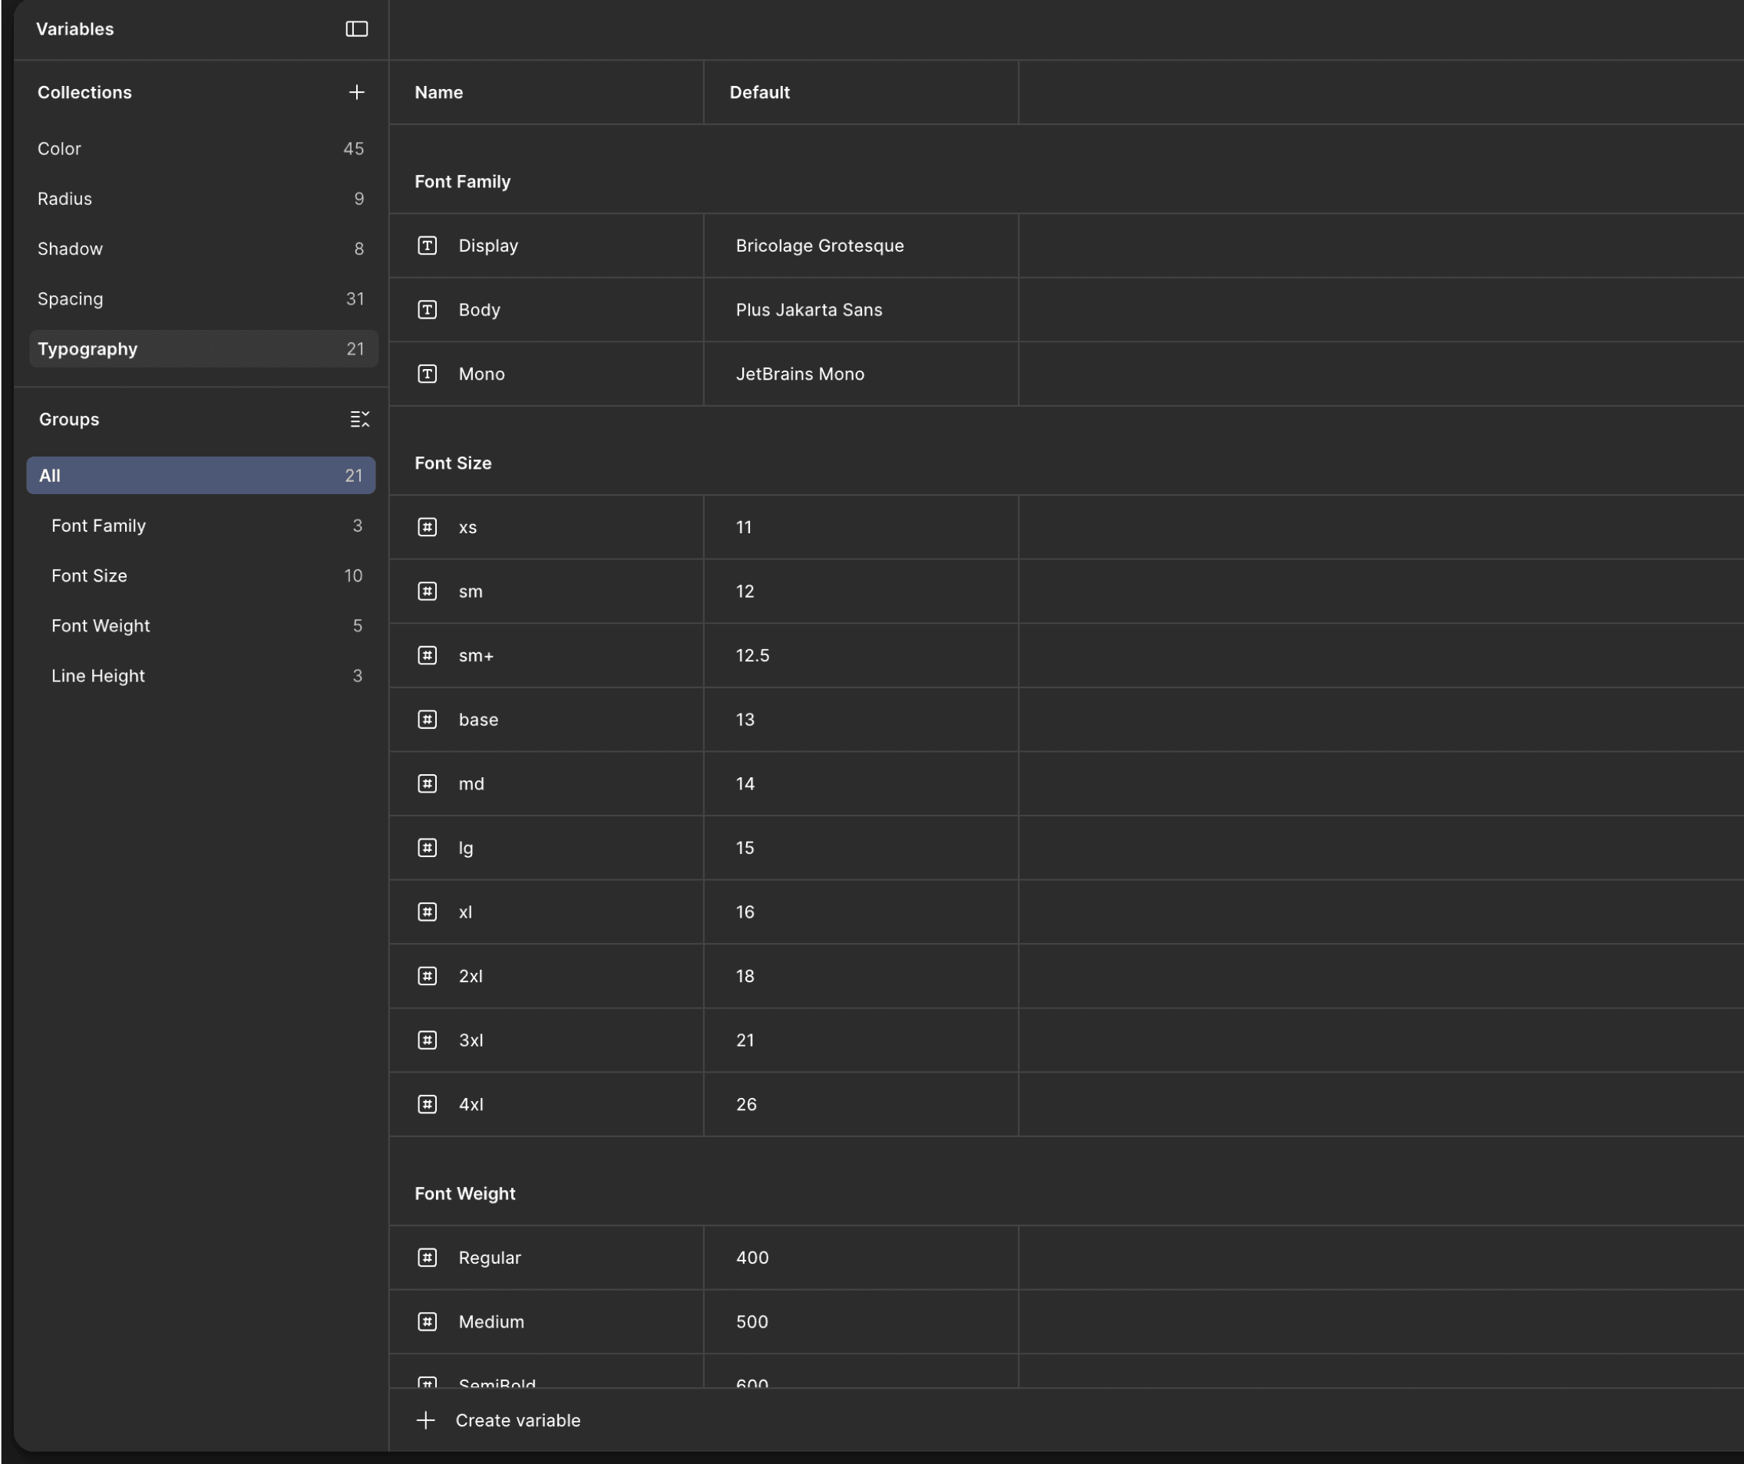Open the Color collection
The image size is (1744, 1464).
click(x=60, y=149)
